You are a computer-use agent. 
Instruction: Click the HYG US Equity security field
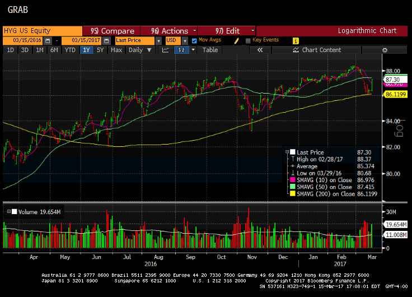coord(43,31)
